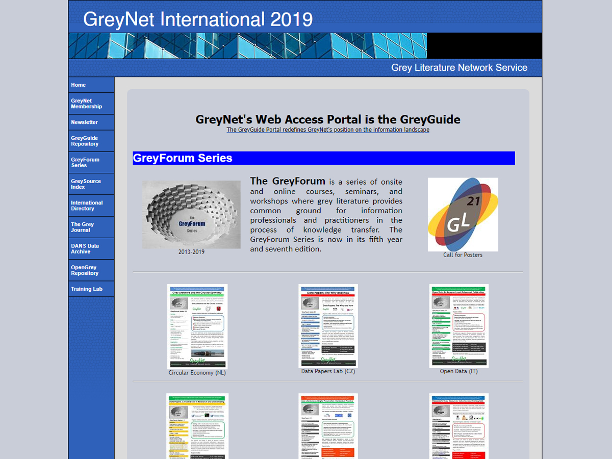612x459 pixels.
Task: Open the Data Papers Trusted Tool flyer
Action: point(197,426)
